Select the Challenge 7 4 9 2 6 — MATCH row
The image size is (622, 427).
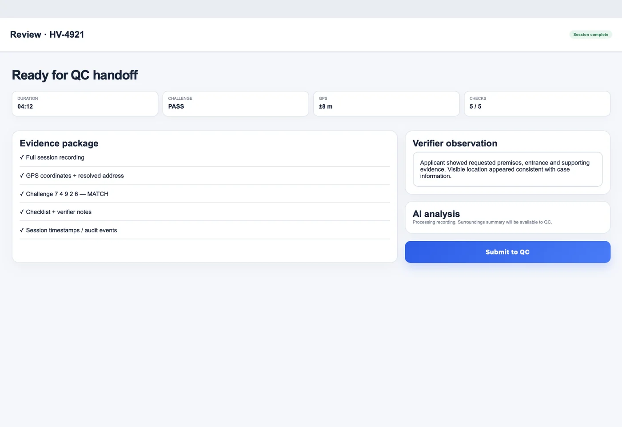(204, 194)
